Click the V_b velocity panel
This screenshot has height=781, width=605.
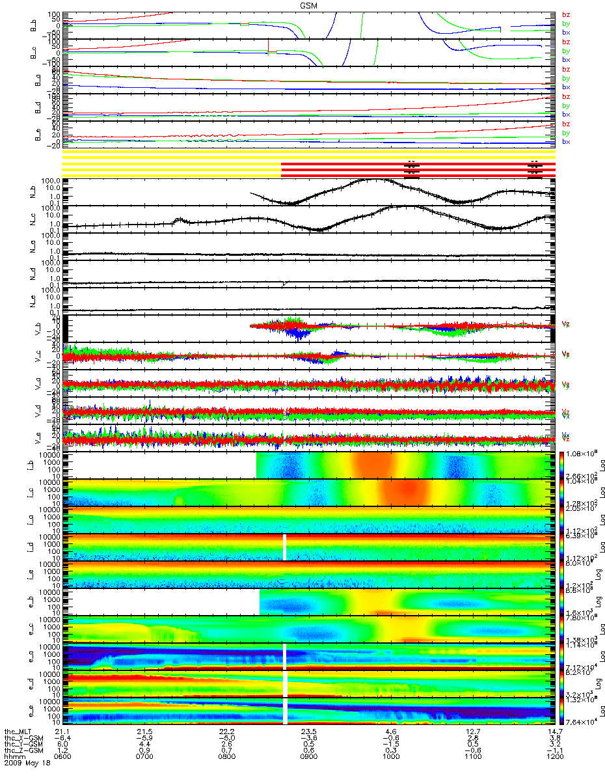click(x=308, y=328)
